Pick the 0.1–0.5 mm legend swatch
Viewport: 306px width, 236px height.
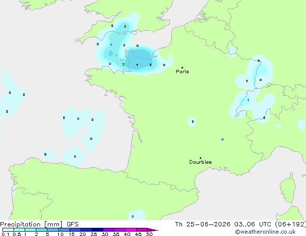coord(8,230)
